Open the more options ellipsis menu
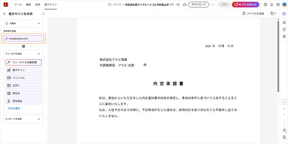 point(212,5)
